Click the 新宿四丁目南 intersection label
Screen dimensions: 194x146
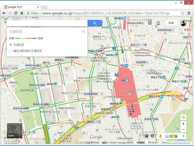click(x=151, y=119)
